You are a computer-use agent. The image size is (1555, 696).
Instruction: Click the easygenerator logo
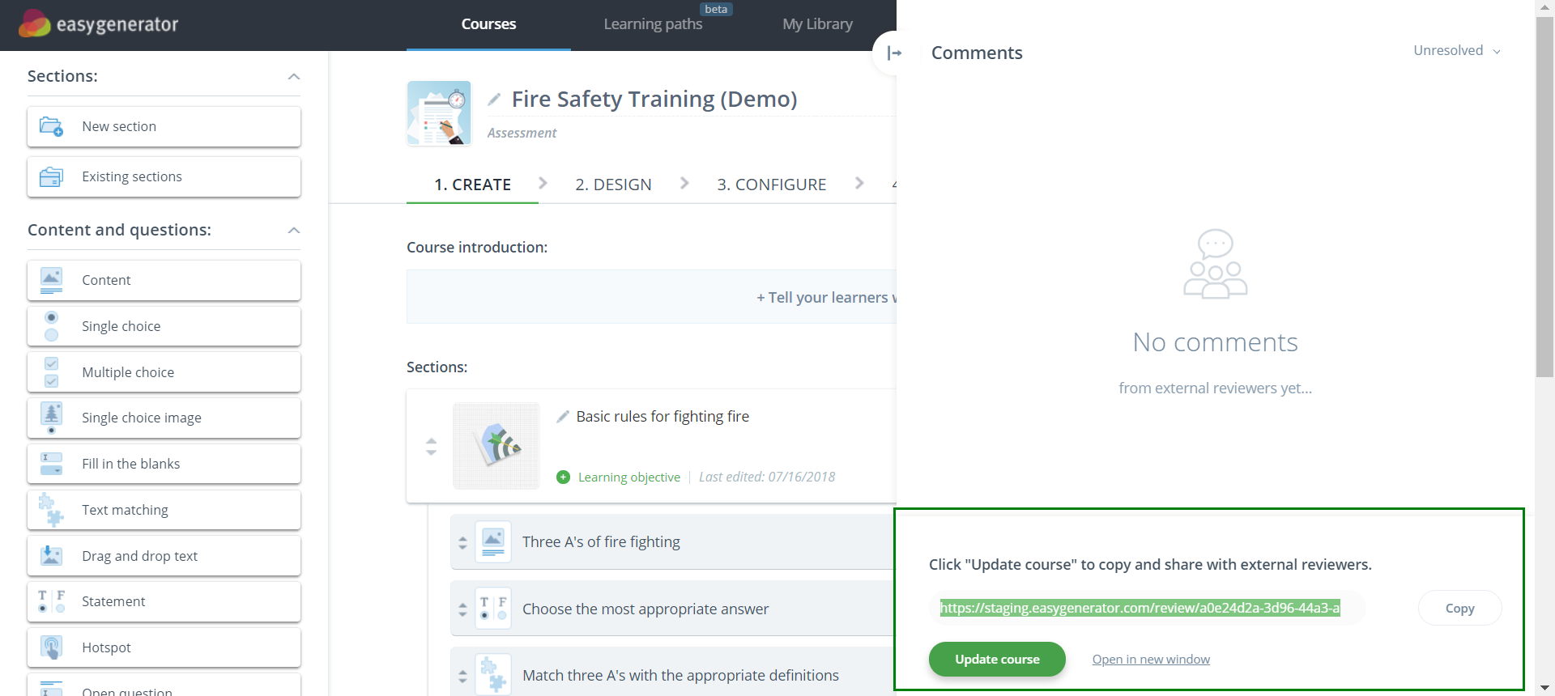(98, 24)
